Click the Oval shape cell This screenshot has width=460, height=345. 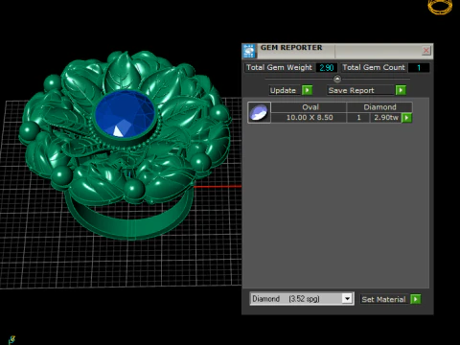(309, 107)
